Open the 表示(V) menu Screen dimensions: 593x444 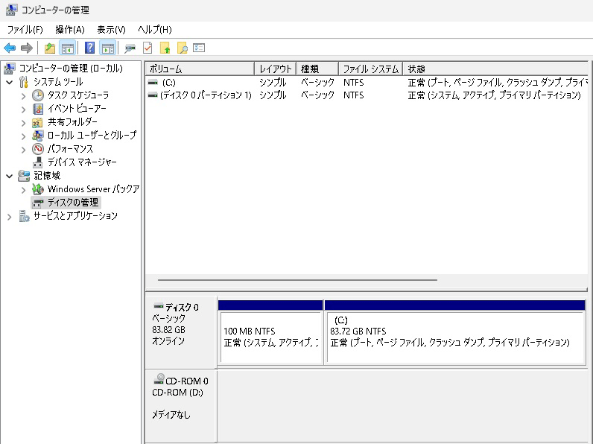[111, 29]
